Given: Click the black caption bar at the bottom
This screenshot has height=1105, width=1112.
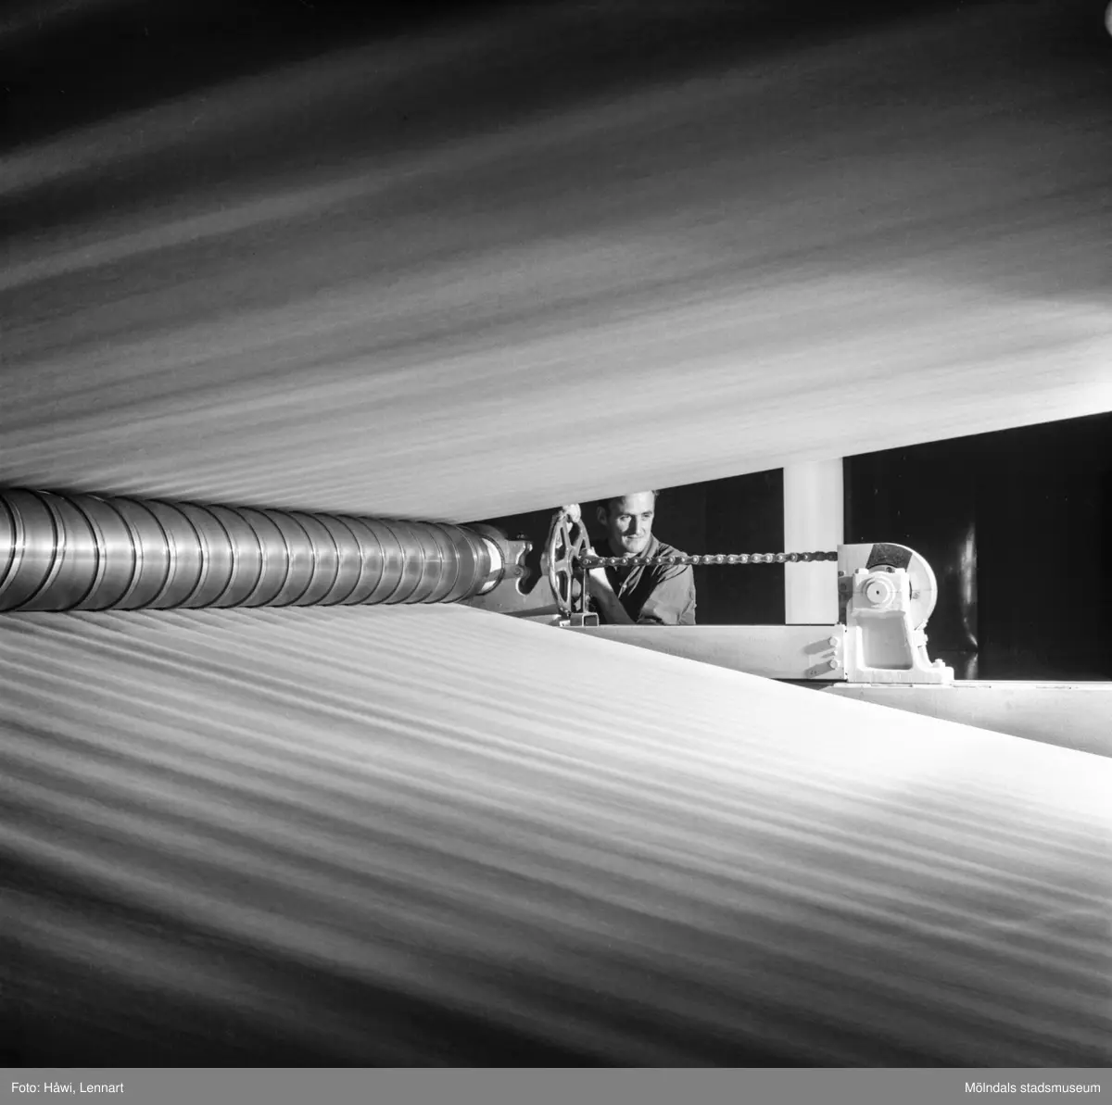Looking at the screenshot, I should point(556,1085).
